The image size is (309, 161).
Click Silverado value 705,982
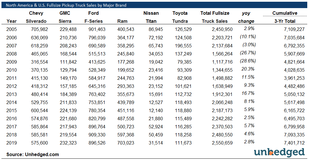pos(39,29)
